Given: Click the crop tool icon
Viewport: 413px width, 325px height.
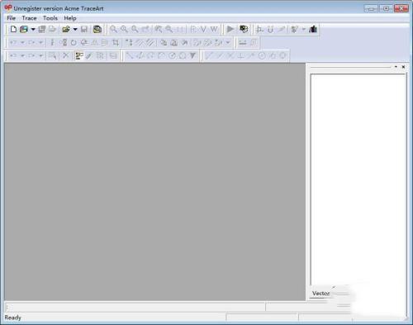Looking at the screenshot, I should pyautogui.click(x=116, y=42).
